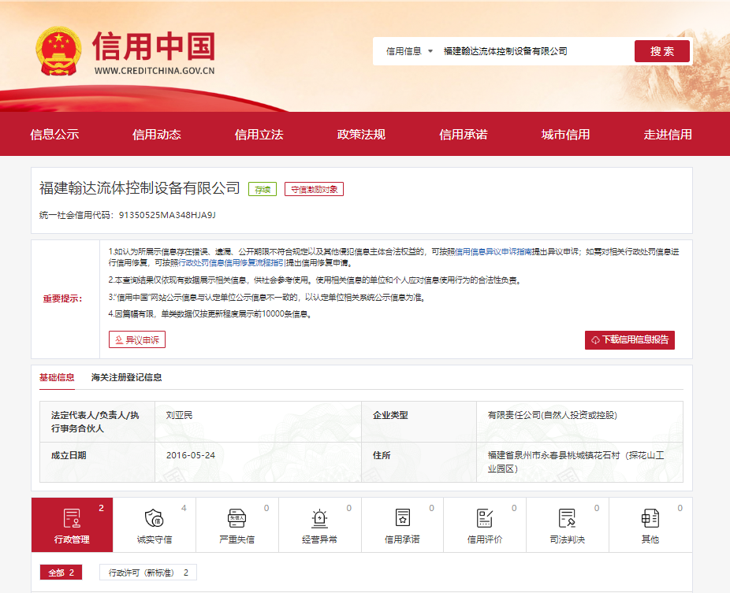Open the 信息公示 navigation menu

click(x=54, y=135)
